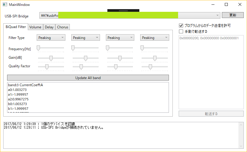The width and height of the screenshot is (247, 152).
Task: Click first band Quality Factor slider thumb
Action: (x=47, y=67)
